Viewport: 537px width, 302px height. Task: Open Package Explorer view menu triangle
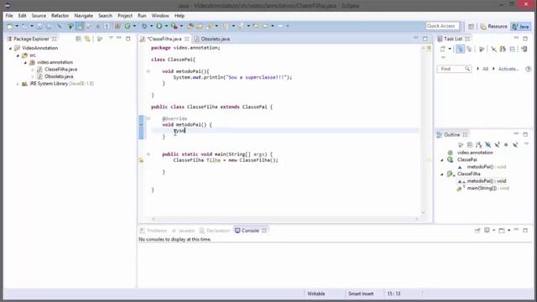111,39
